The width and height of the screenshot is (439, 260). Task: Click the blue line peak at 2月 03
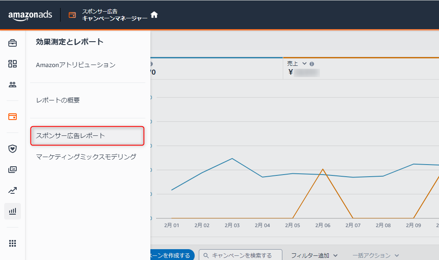[232, 159]
